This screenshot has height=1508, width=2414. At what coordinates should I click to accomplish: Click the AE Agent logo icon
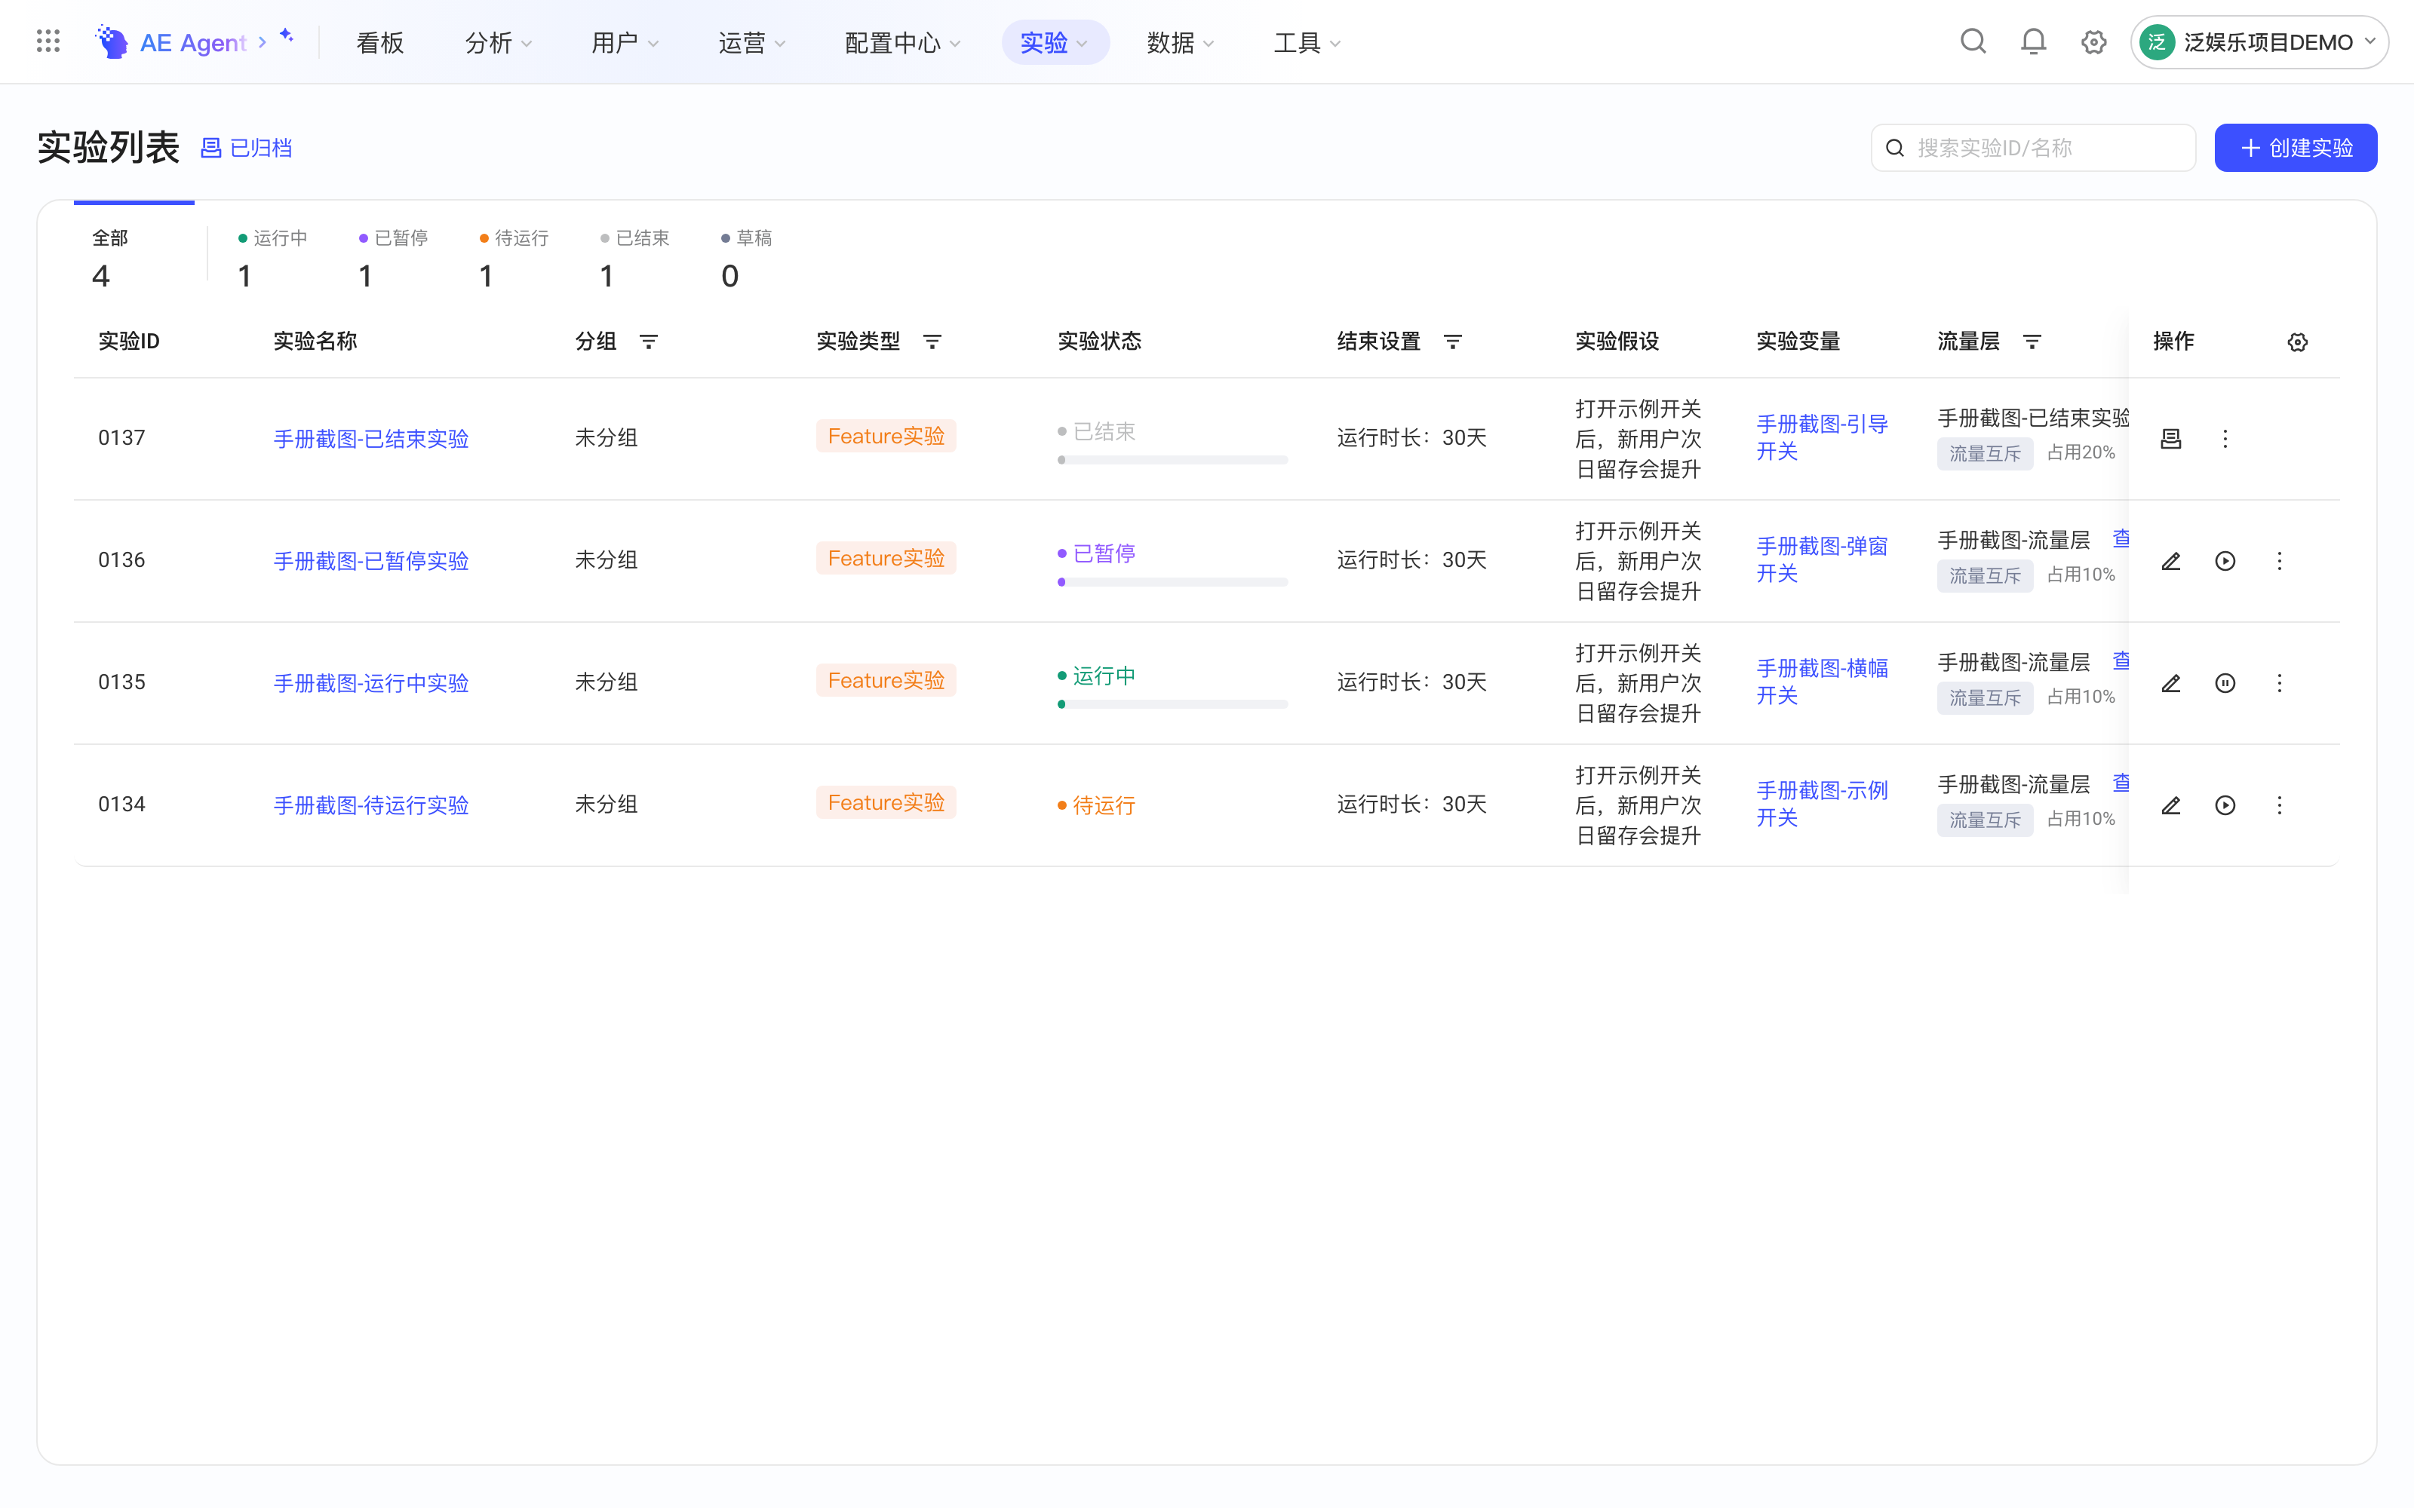pyautogui.click(x=112, y=42)
